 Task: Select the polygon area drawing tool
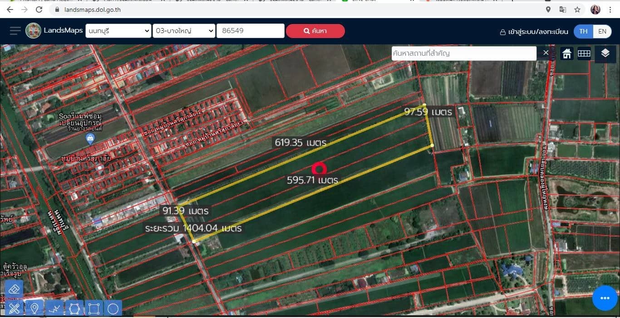coord(74,308)
